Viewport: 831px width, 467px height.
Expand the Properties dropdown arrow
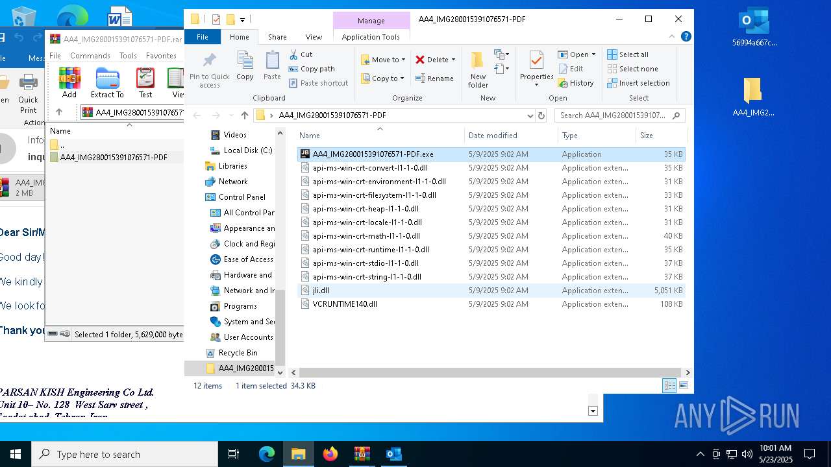tap(536, 84)
